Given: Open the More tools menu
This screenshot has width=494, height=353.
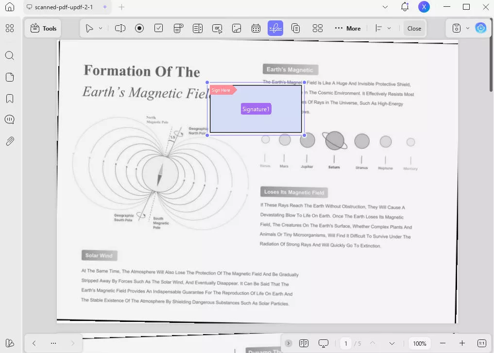Looking at the screenshot, I should (347, 28).
